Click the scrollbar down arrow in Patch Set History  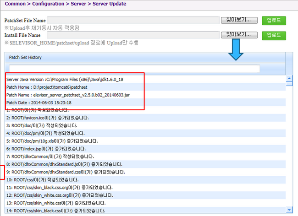point(289,210)
